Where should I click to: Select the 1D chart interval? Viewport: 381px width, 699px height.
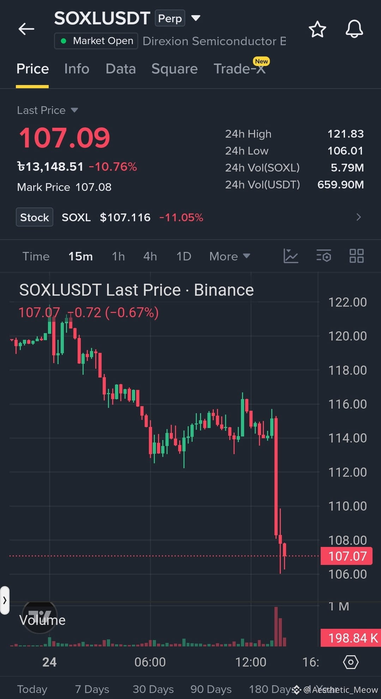[184, 256]
